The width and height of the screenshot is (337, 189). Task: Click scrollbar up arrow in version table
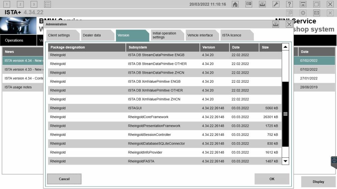click(285, 47)
